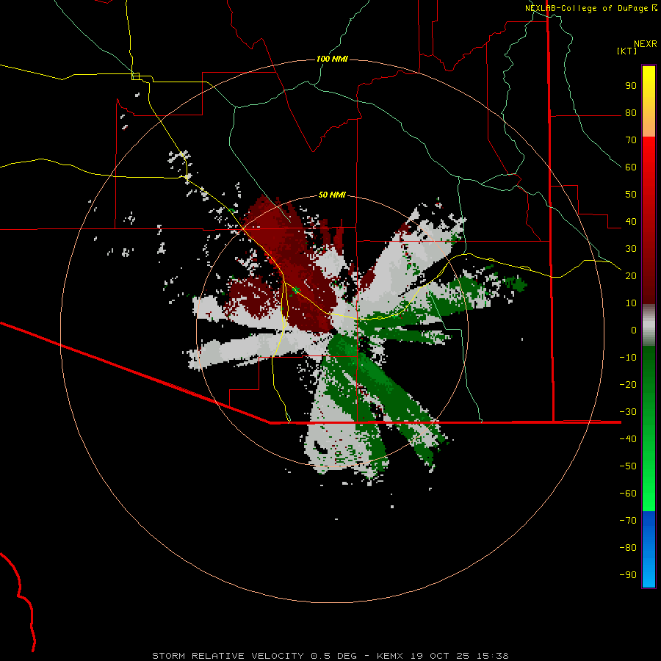
Task: Click the 50 value on the velocity scale
Action: click(x=631, y=195)
